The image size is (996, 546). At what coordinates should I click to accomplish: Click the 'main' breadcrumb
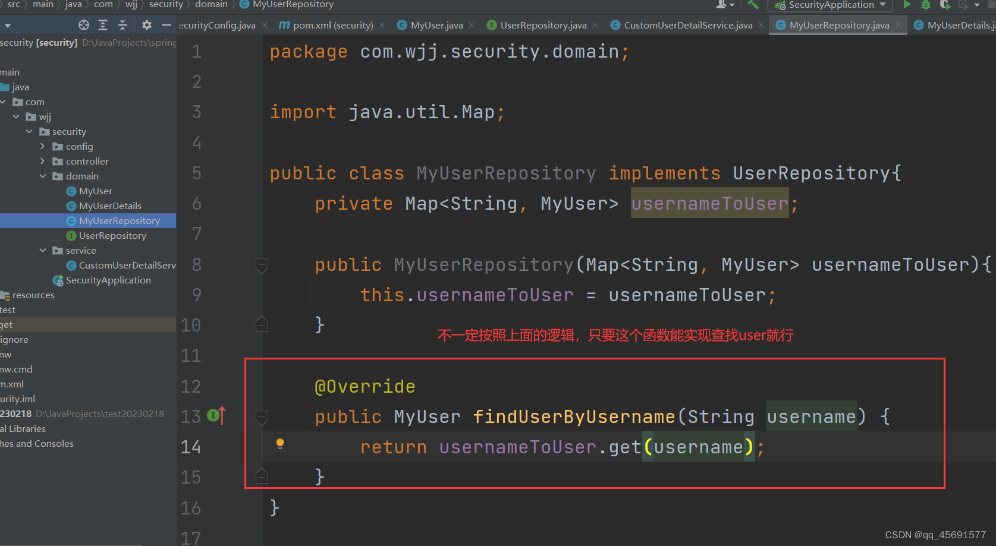43,5
